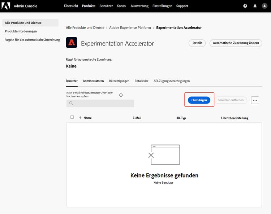The height and width of the screenshot is (214, 271).
Task: Open the Produkte menu
Action: pos(89,6)
